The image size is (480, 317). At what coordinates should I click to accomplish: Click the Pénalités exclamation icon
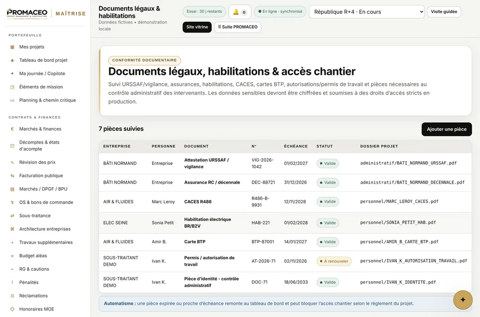(x=12, y=282)
